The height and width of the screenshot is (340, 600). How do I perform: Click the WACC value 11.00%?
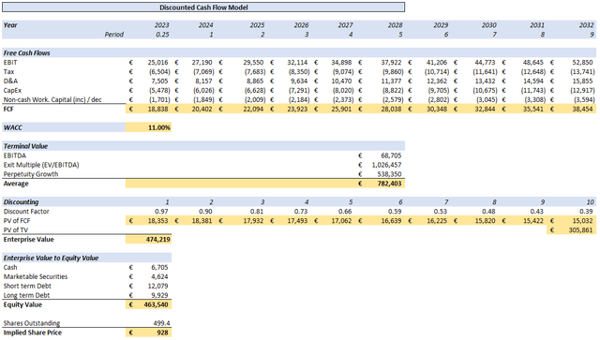159,127
